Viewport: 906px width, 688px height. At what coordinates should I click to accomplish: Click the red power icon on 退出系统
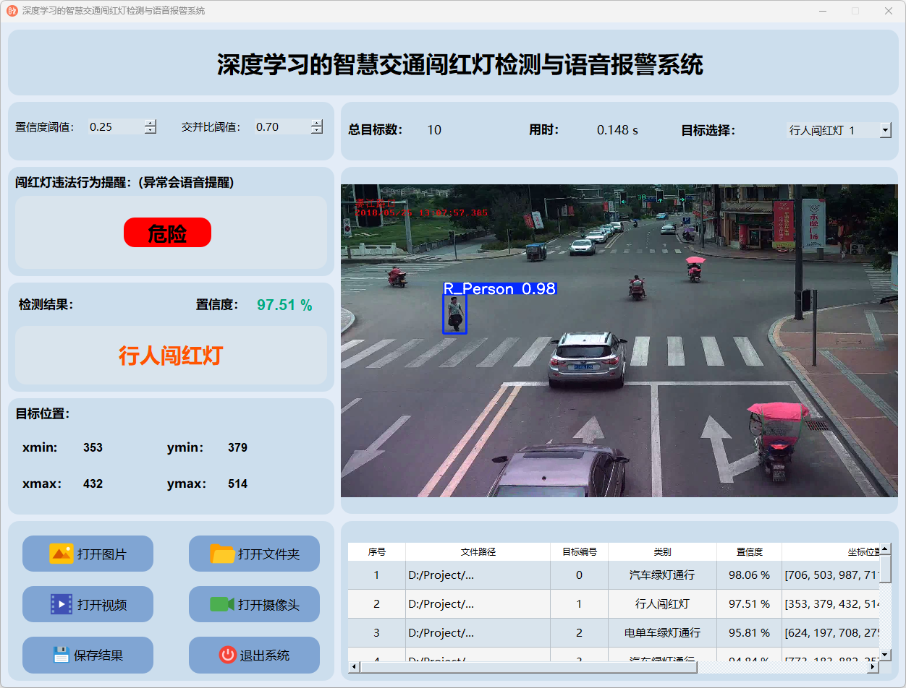tap(227, 655)
